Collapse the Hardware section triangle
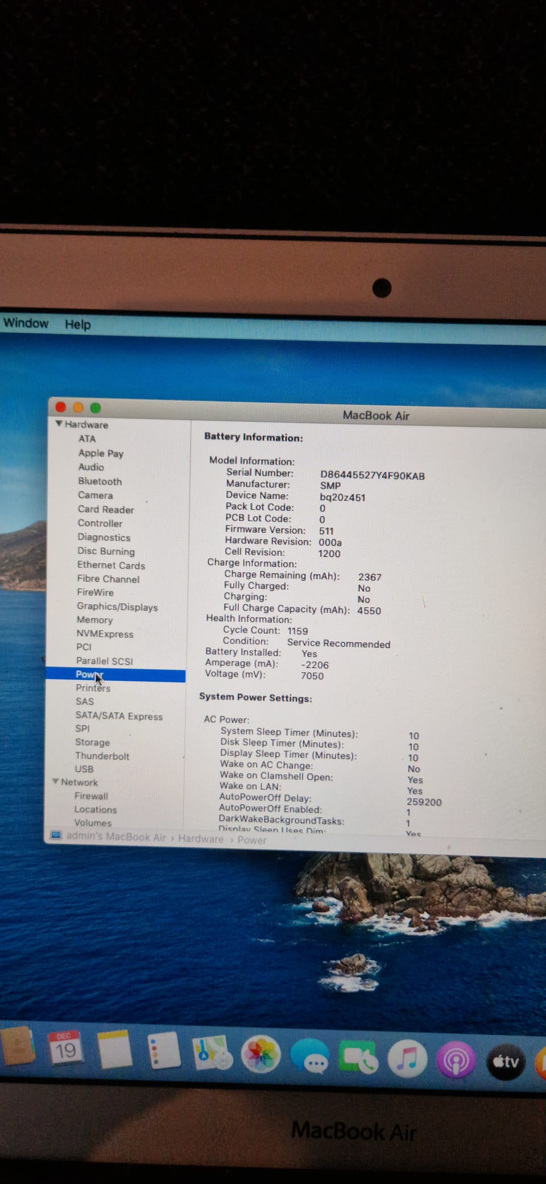 [x=59, y=424]
